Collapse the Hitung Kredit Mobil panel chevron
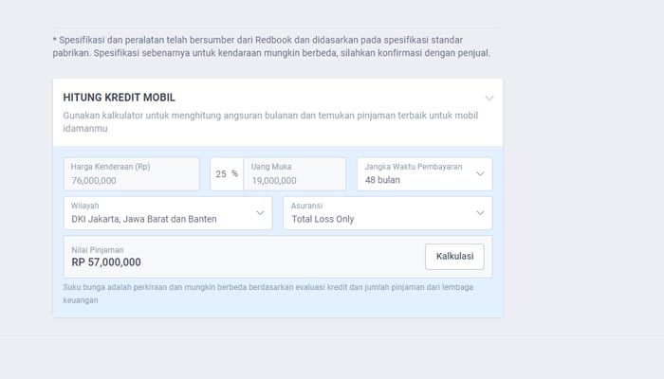Image resolution: width=664 pixels, height=379 pixels. [x=489, y=99]
